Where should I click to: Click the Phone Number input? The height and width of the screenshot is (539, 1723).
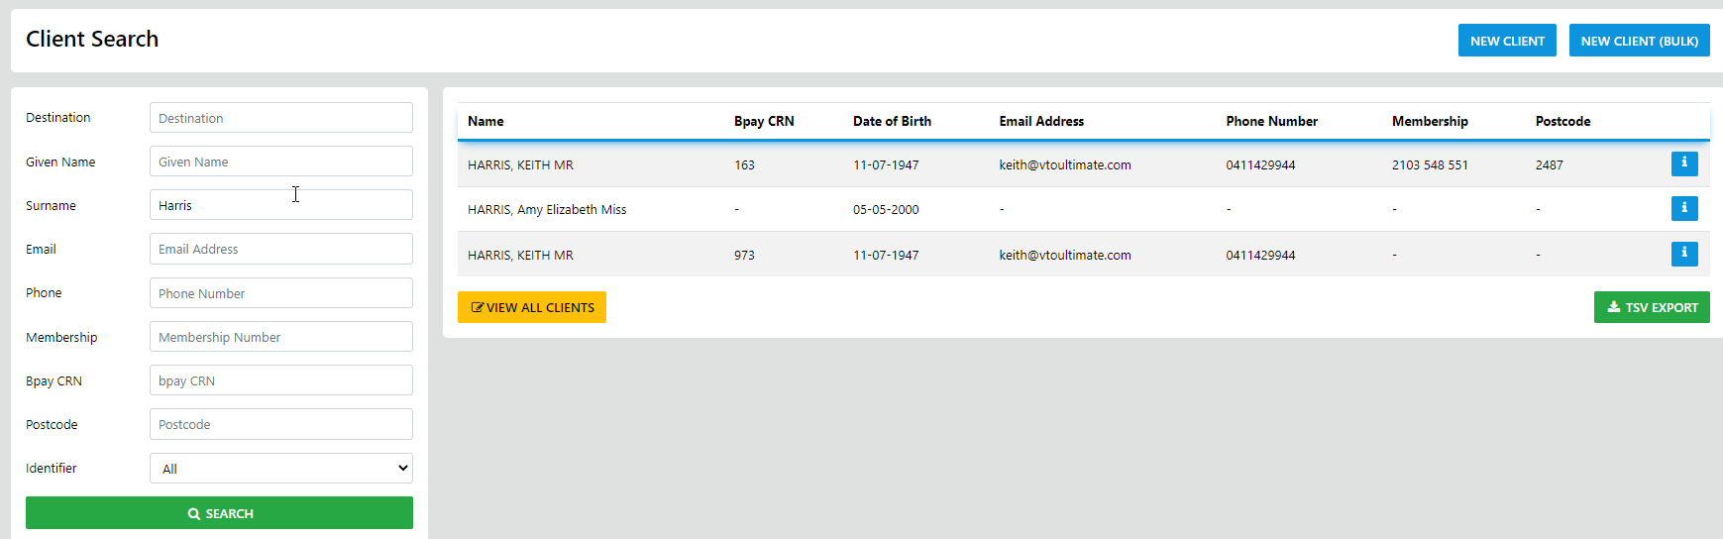pos(280,293)
